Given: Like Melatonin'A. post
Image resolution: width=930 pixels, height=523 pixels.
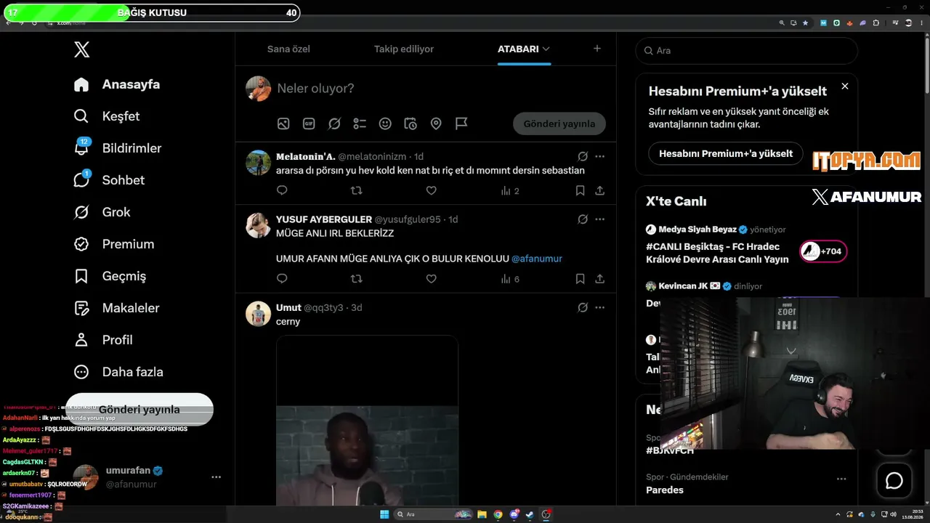Looking at the screenshot, I should [x=431, y=190].
